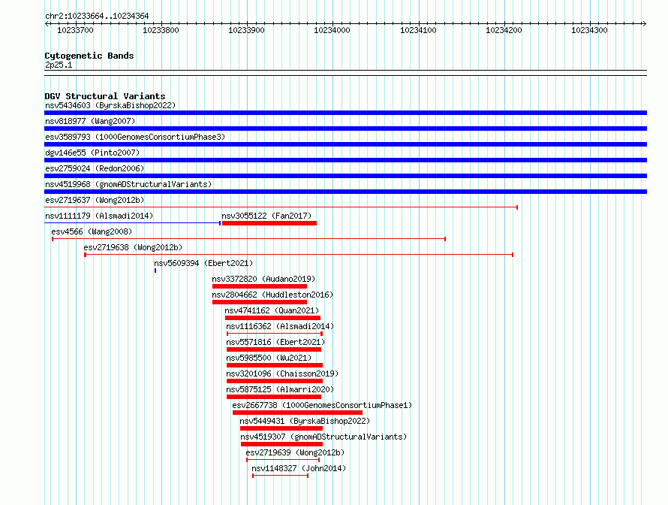668x505 pixels.
Task: Click thin red line of nsv1116362
Action: [275, 334]
